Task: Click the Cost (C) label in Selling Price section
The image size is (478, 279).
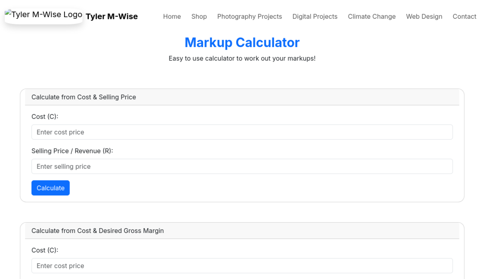Action: (x=45, y=117)
